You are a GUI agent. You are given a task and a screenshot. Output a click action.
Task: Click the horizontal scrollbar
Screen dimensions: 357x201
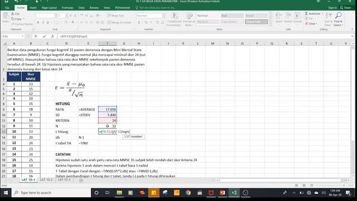280,180
